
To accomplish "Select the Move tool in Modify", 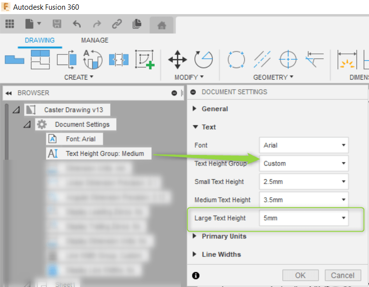I will click(177, 60).
